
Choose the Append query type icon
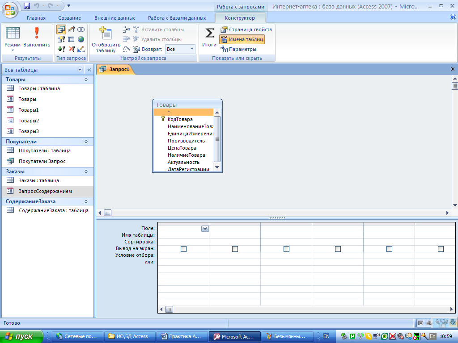coord(61,49)
